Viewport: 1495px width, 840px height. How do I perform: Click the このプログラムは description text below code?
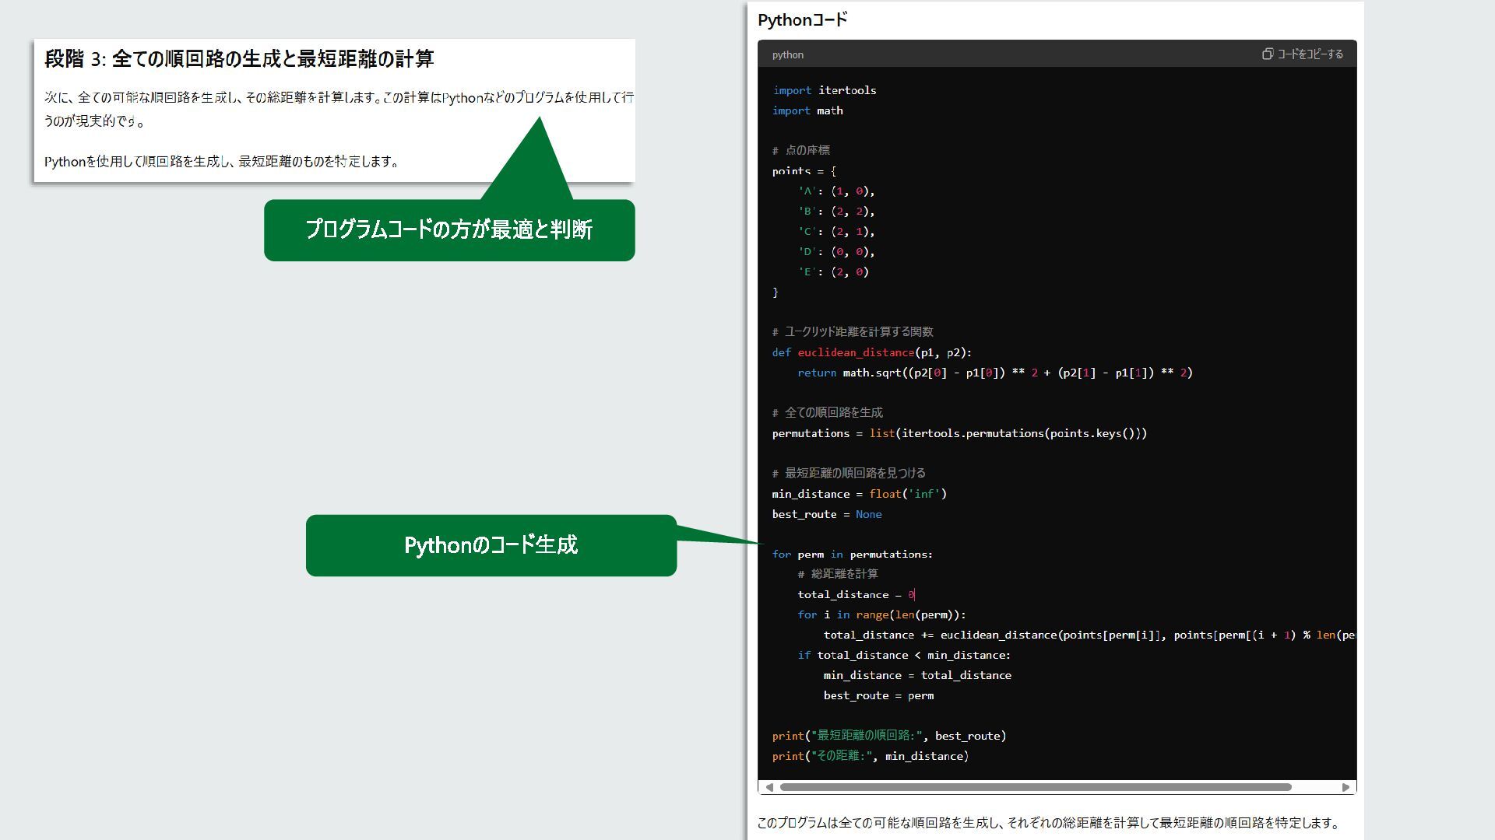[x=1049, y=823]
